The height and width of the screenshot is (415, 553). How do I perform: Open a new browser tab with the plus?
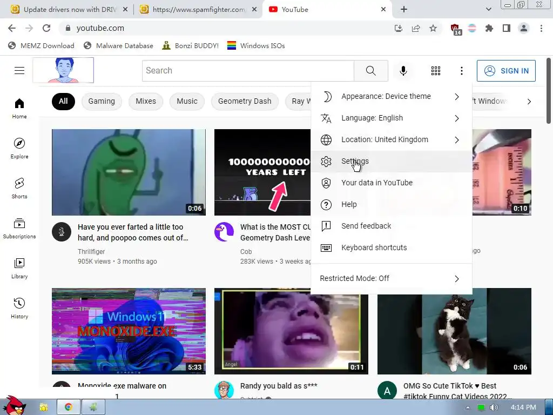404,10
